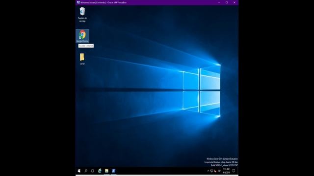Maximize the Oracle VM VirtualBox window
The height and width of the screenshot is (176, 314).
[x=227, y=2]
